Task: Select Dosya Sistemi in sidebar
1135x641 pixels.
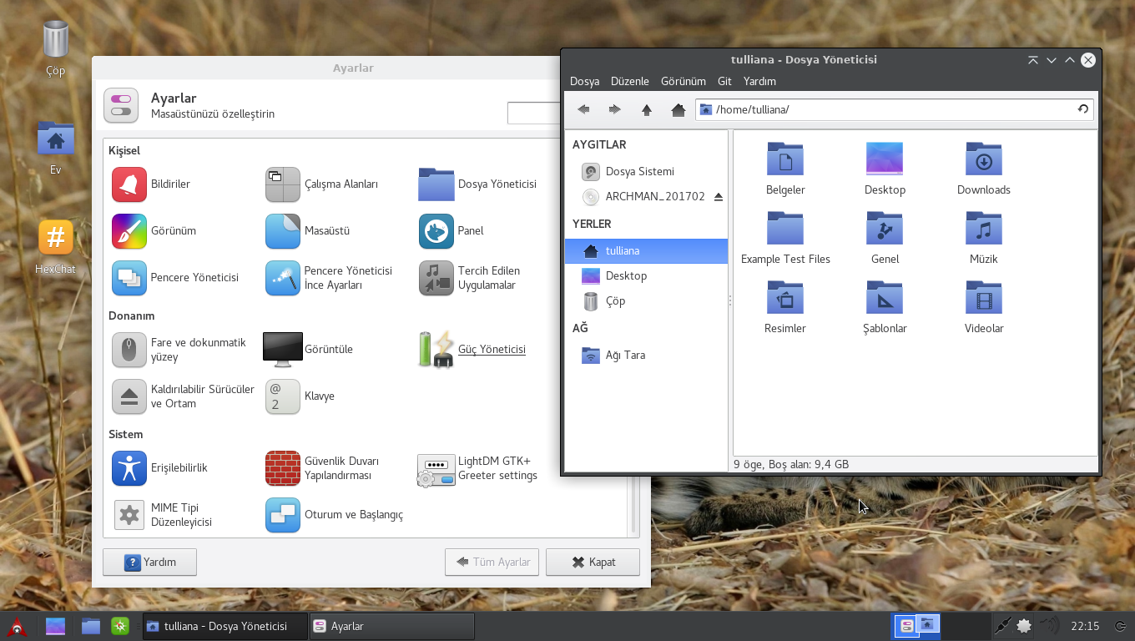Action: (646, 172)
